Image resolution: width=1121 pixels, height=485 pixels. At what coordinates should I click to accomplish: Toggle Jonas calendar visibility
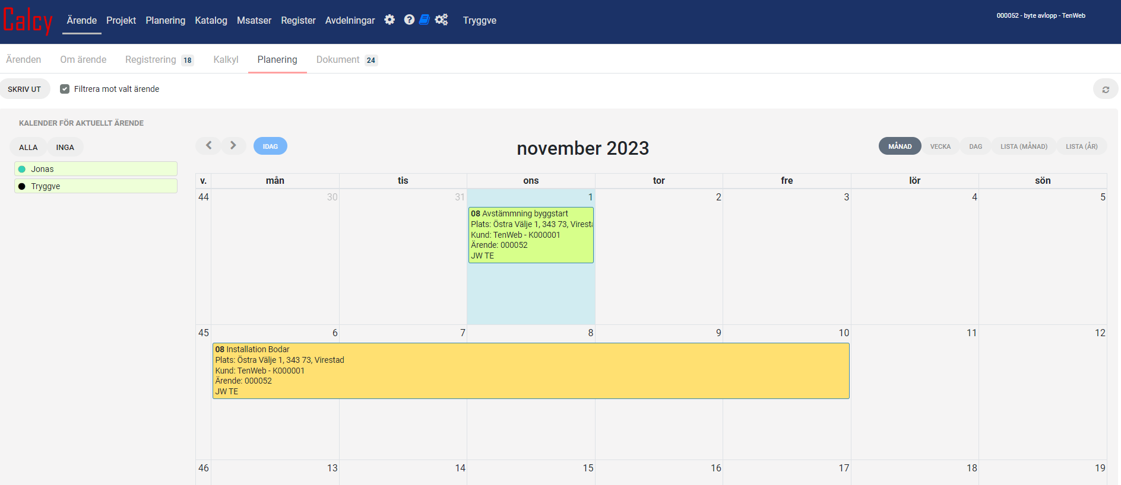(96, 169)
